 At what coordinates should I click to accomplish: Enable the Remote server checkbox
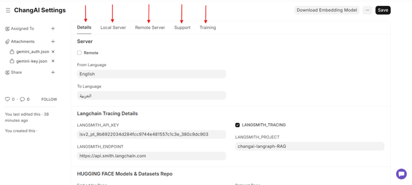[79, 53]
